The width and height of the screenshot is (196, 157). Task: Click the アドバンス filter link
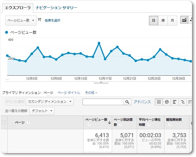pos(142,102)
